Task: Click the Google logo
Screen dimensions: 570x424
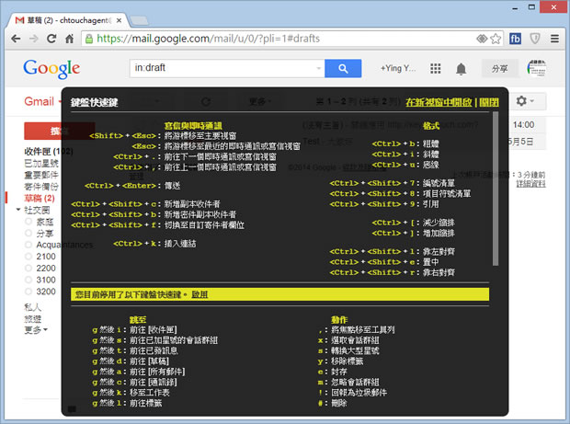Action: coord(51,68)
